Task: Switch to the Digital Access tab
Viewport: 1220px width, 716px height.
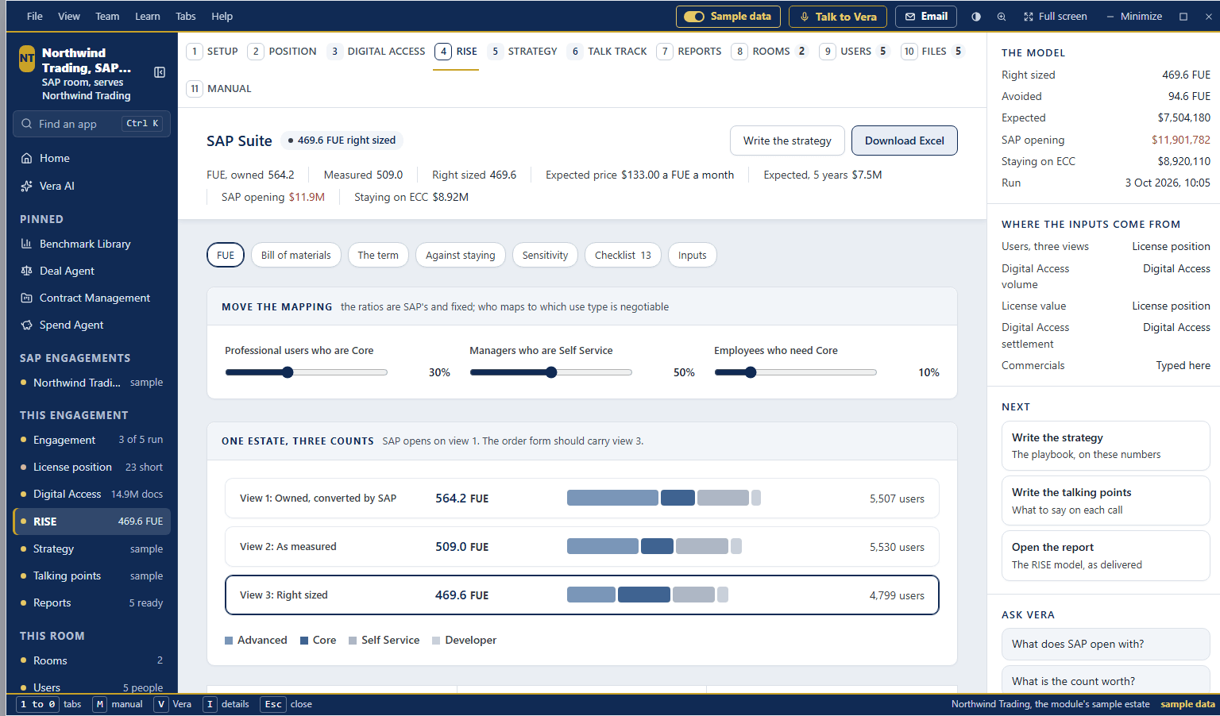Action: tap(376, 52)
